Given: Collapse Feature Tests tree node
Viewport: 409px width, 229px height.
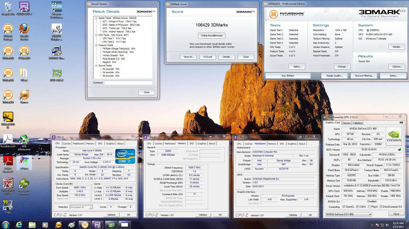Looking at the screenshot, I should [x=96, y=45].
